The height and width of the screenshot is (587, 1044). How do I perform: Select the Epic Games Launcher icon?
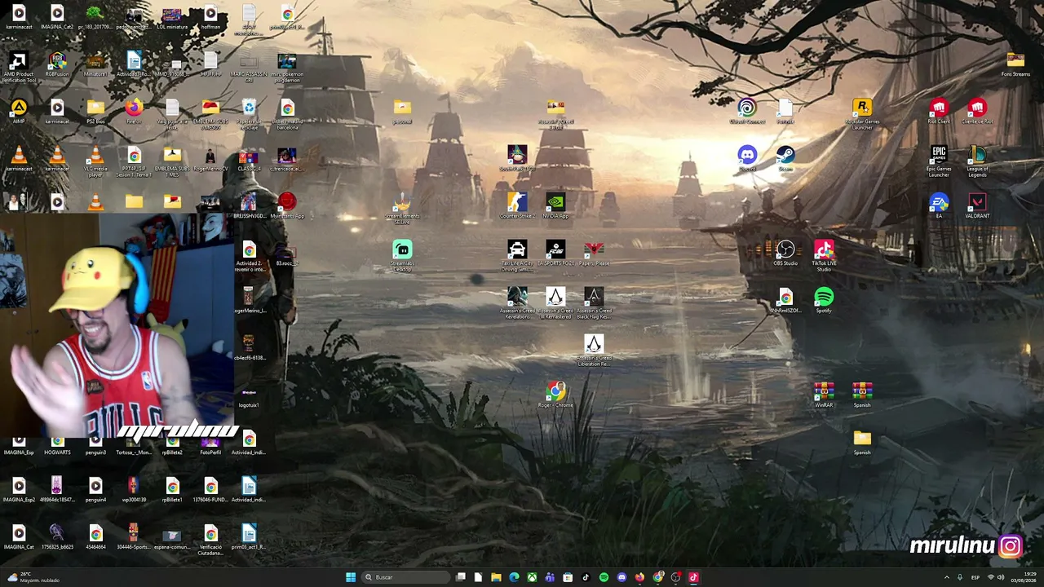coord(939,161)
